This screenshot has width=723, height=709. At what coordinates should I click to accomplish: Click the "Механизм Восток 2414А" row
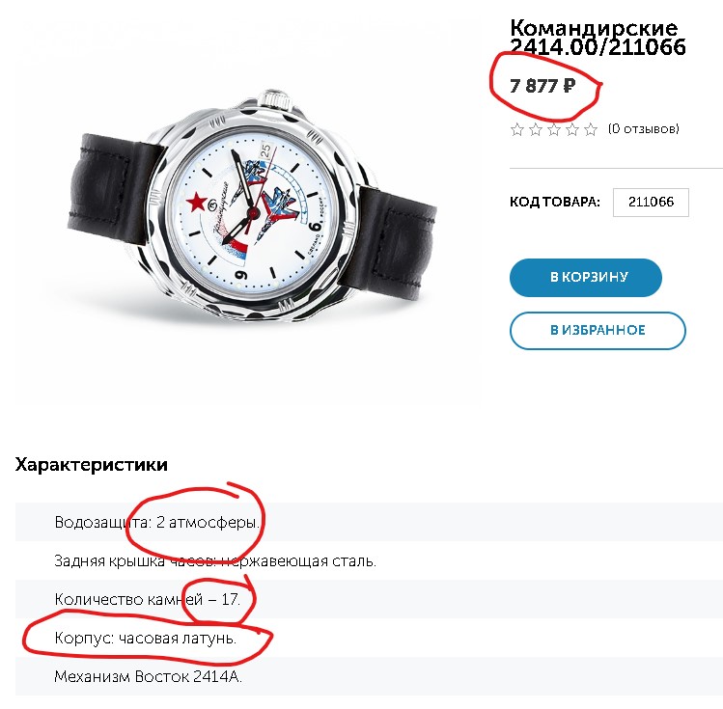coord(149,676)
